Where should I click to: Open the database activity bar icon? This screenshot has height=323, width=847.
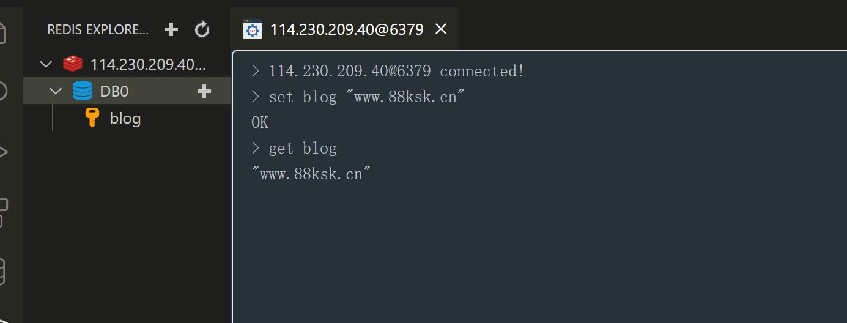[x=2, y=272]
